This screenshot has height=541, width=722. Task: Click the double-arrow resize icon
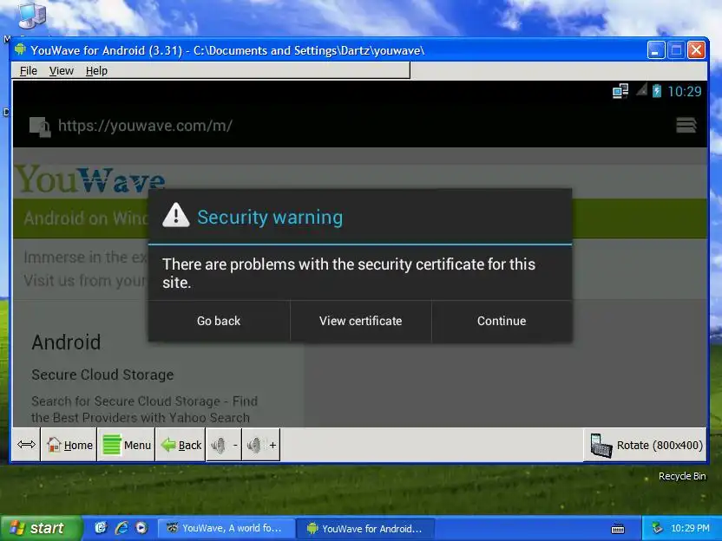coord(26,445)
